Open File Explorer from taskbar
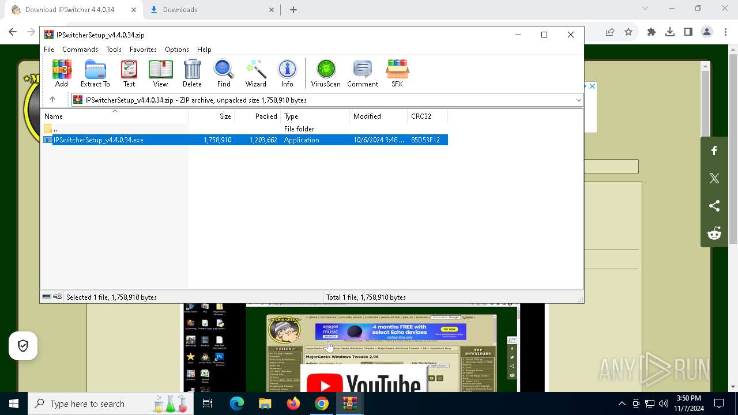The image size is (738, 415). [x=265, y=403]
